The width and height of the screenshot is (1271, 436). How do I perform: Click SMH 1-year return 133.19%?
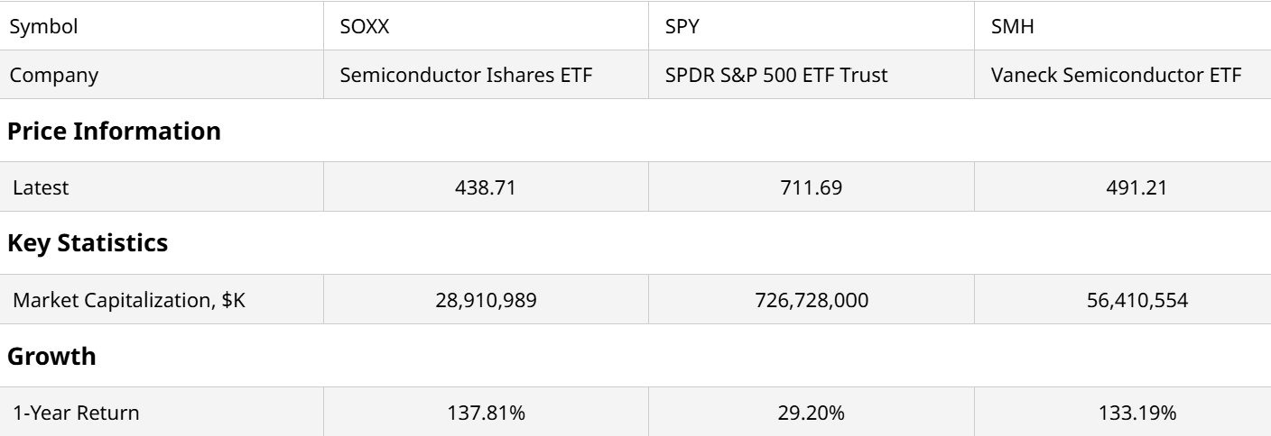pyautogui.click(x=1122, y=413)
